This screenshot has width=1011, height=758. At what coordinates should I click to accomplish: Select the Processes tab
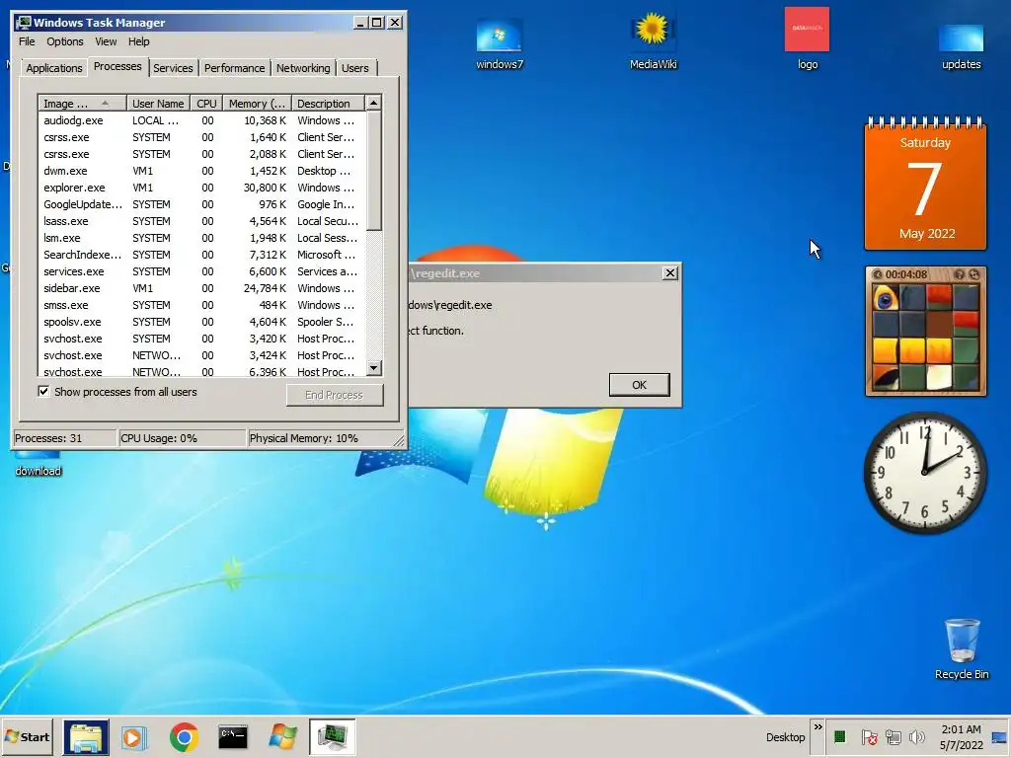coord(117,66)
